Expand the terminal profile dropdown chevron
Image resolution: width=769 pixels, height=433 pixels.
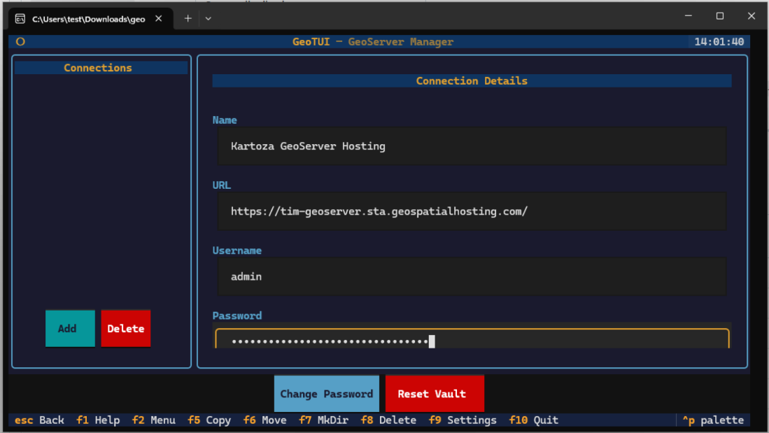tap(209, 19)
